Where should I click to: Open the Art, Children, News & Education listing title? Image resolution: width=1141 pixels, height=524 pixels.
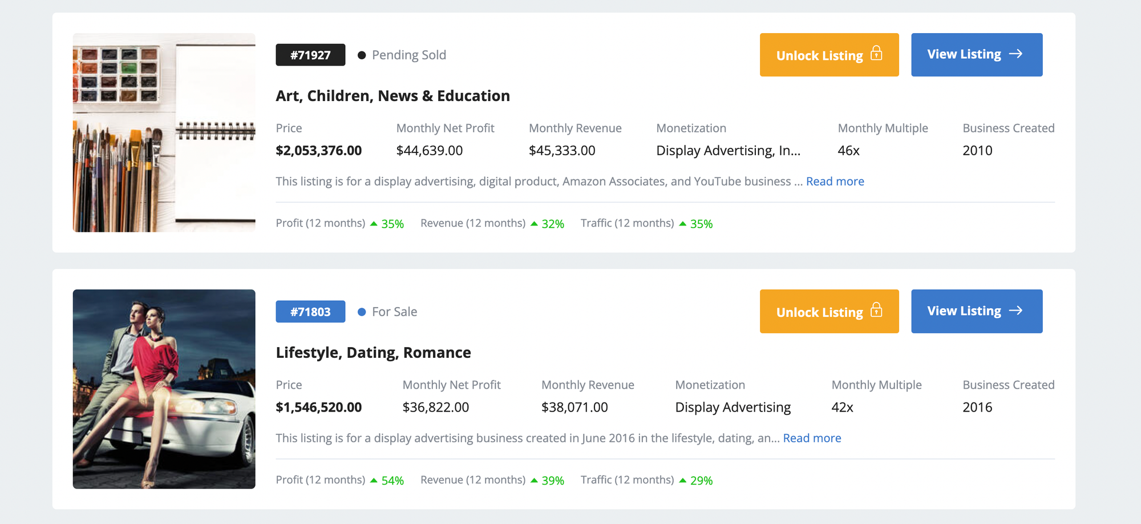(x=392, y=95)
